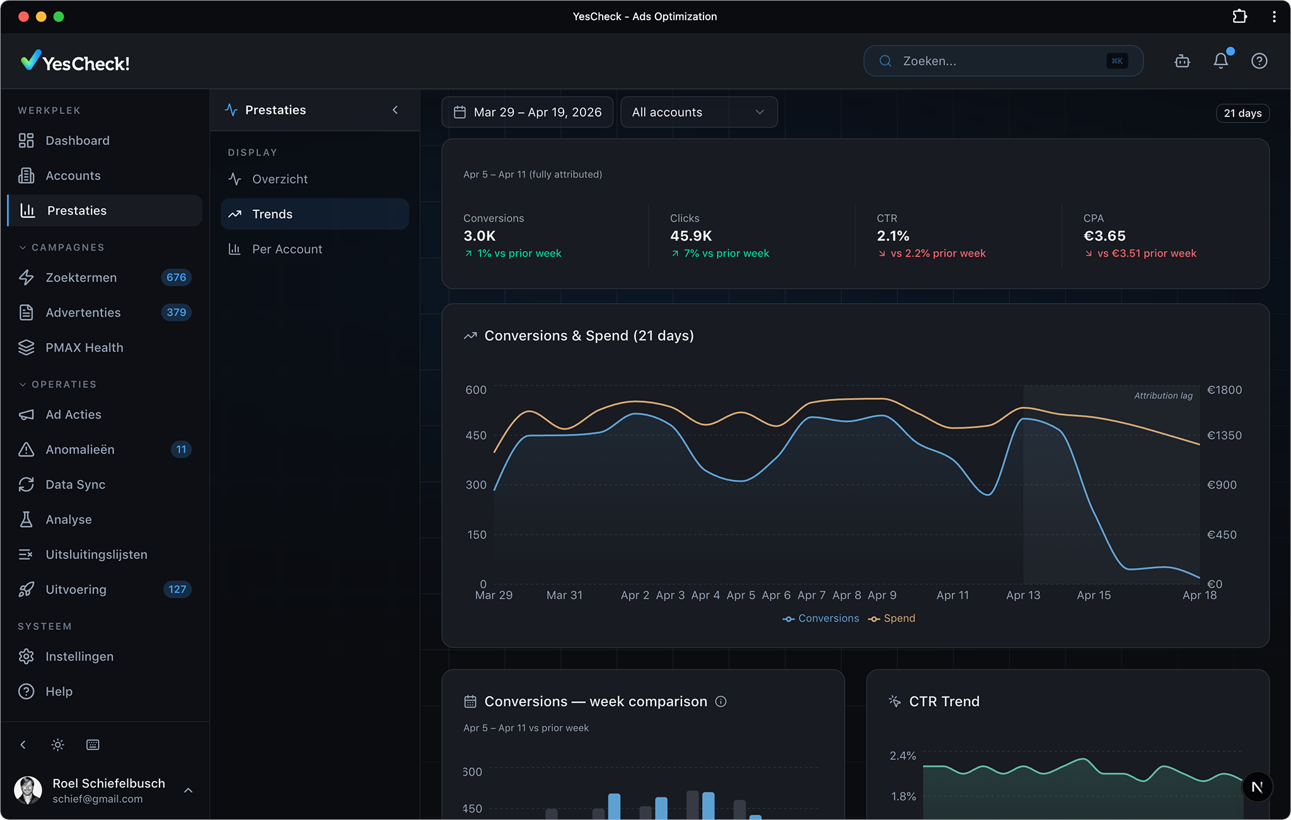Click the Instellingen gear icon
This screenshot has height=820, width=1291.
coord(26,656)
